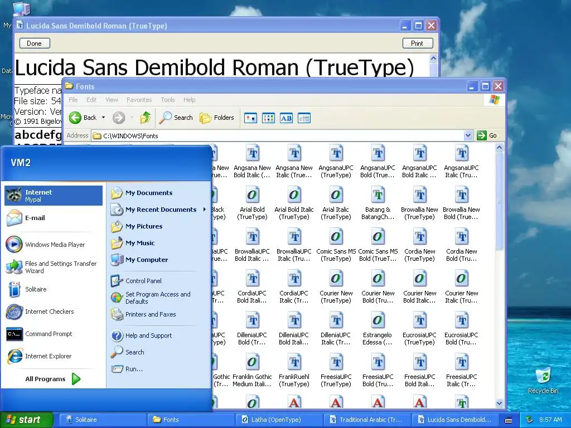Viewport: 571px width, 428px height.
Task: Open My Documents folder
Action: tap(158, 193)
